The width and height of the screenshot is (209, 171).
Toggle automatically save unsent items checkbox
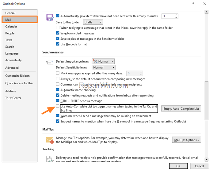tap(58, 16)
